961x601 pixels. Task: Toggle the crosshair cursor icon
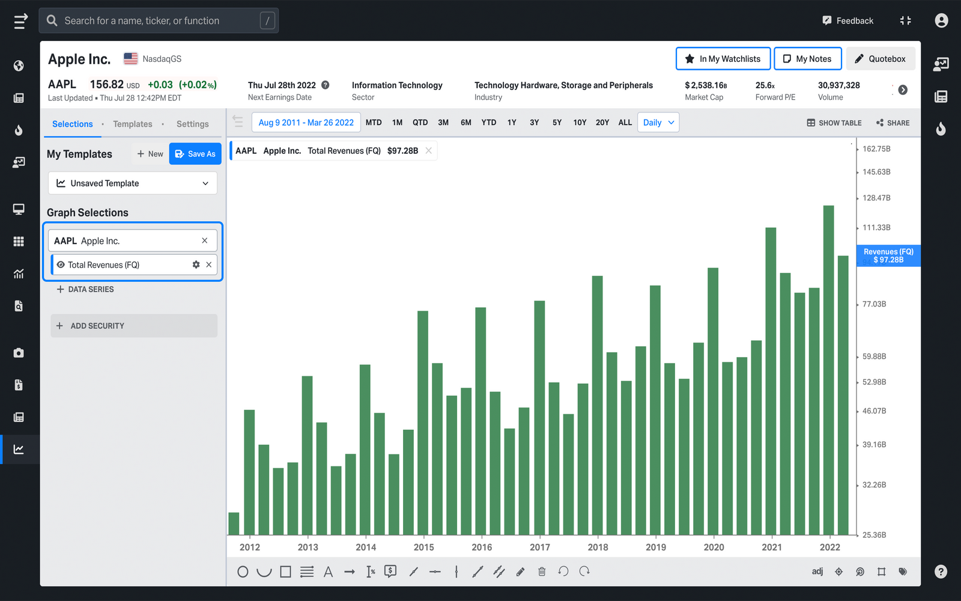point(839,572)
